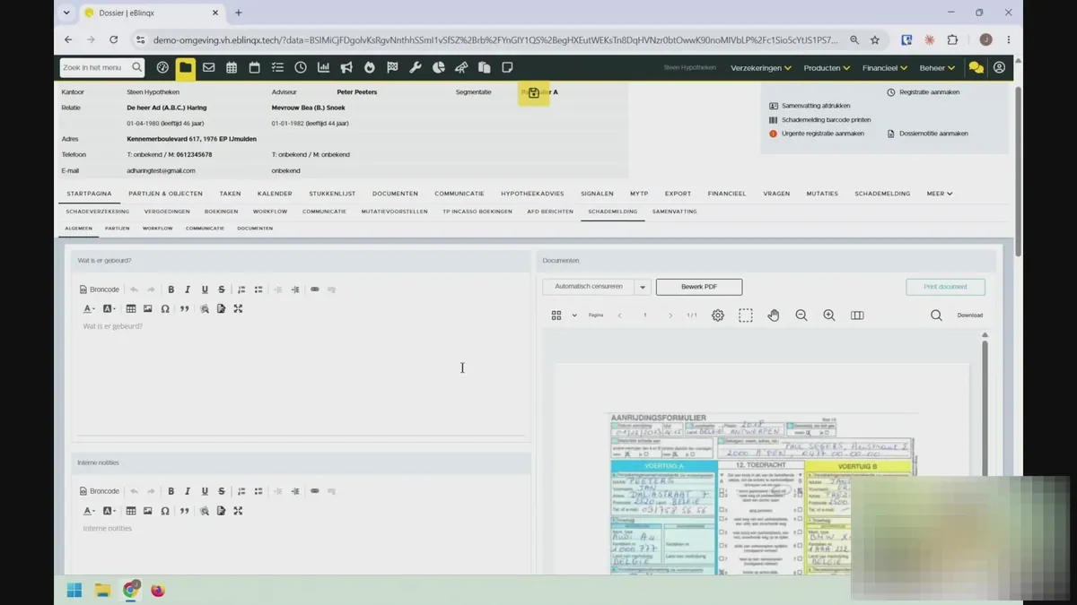Image resolution: width=1077 pixels, height=605 pixels.
Task: Expand the Producten menu
Action: pos(827,68)
